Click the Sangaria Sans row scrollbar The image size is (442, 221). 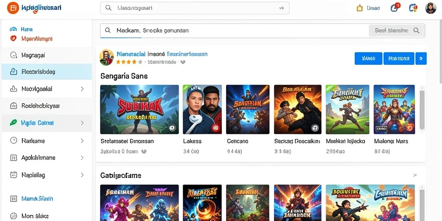422,109
